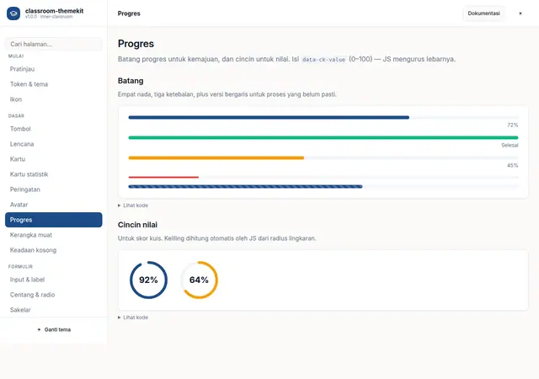Click the classroom-themekit graduation cap logo
The image size is (539, 379).
click(x=13, y=13)
